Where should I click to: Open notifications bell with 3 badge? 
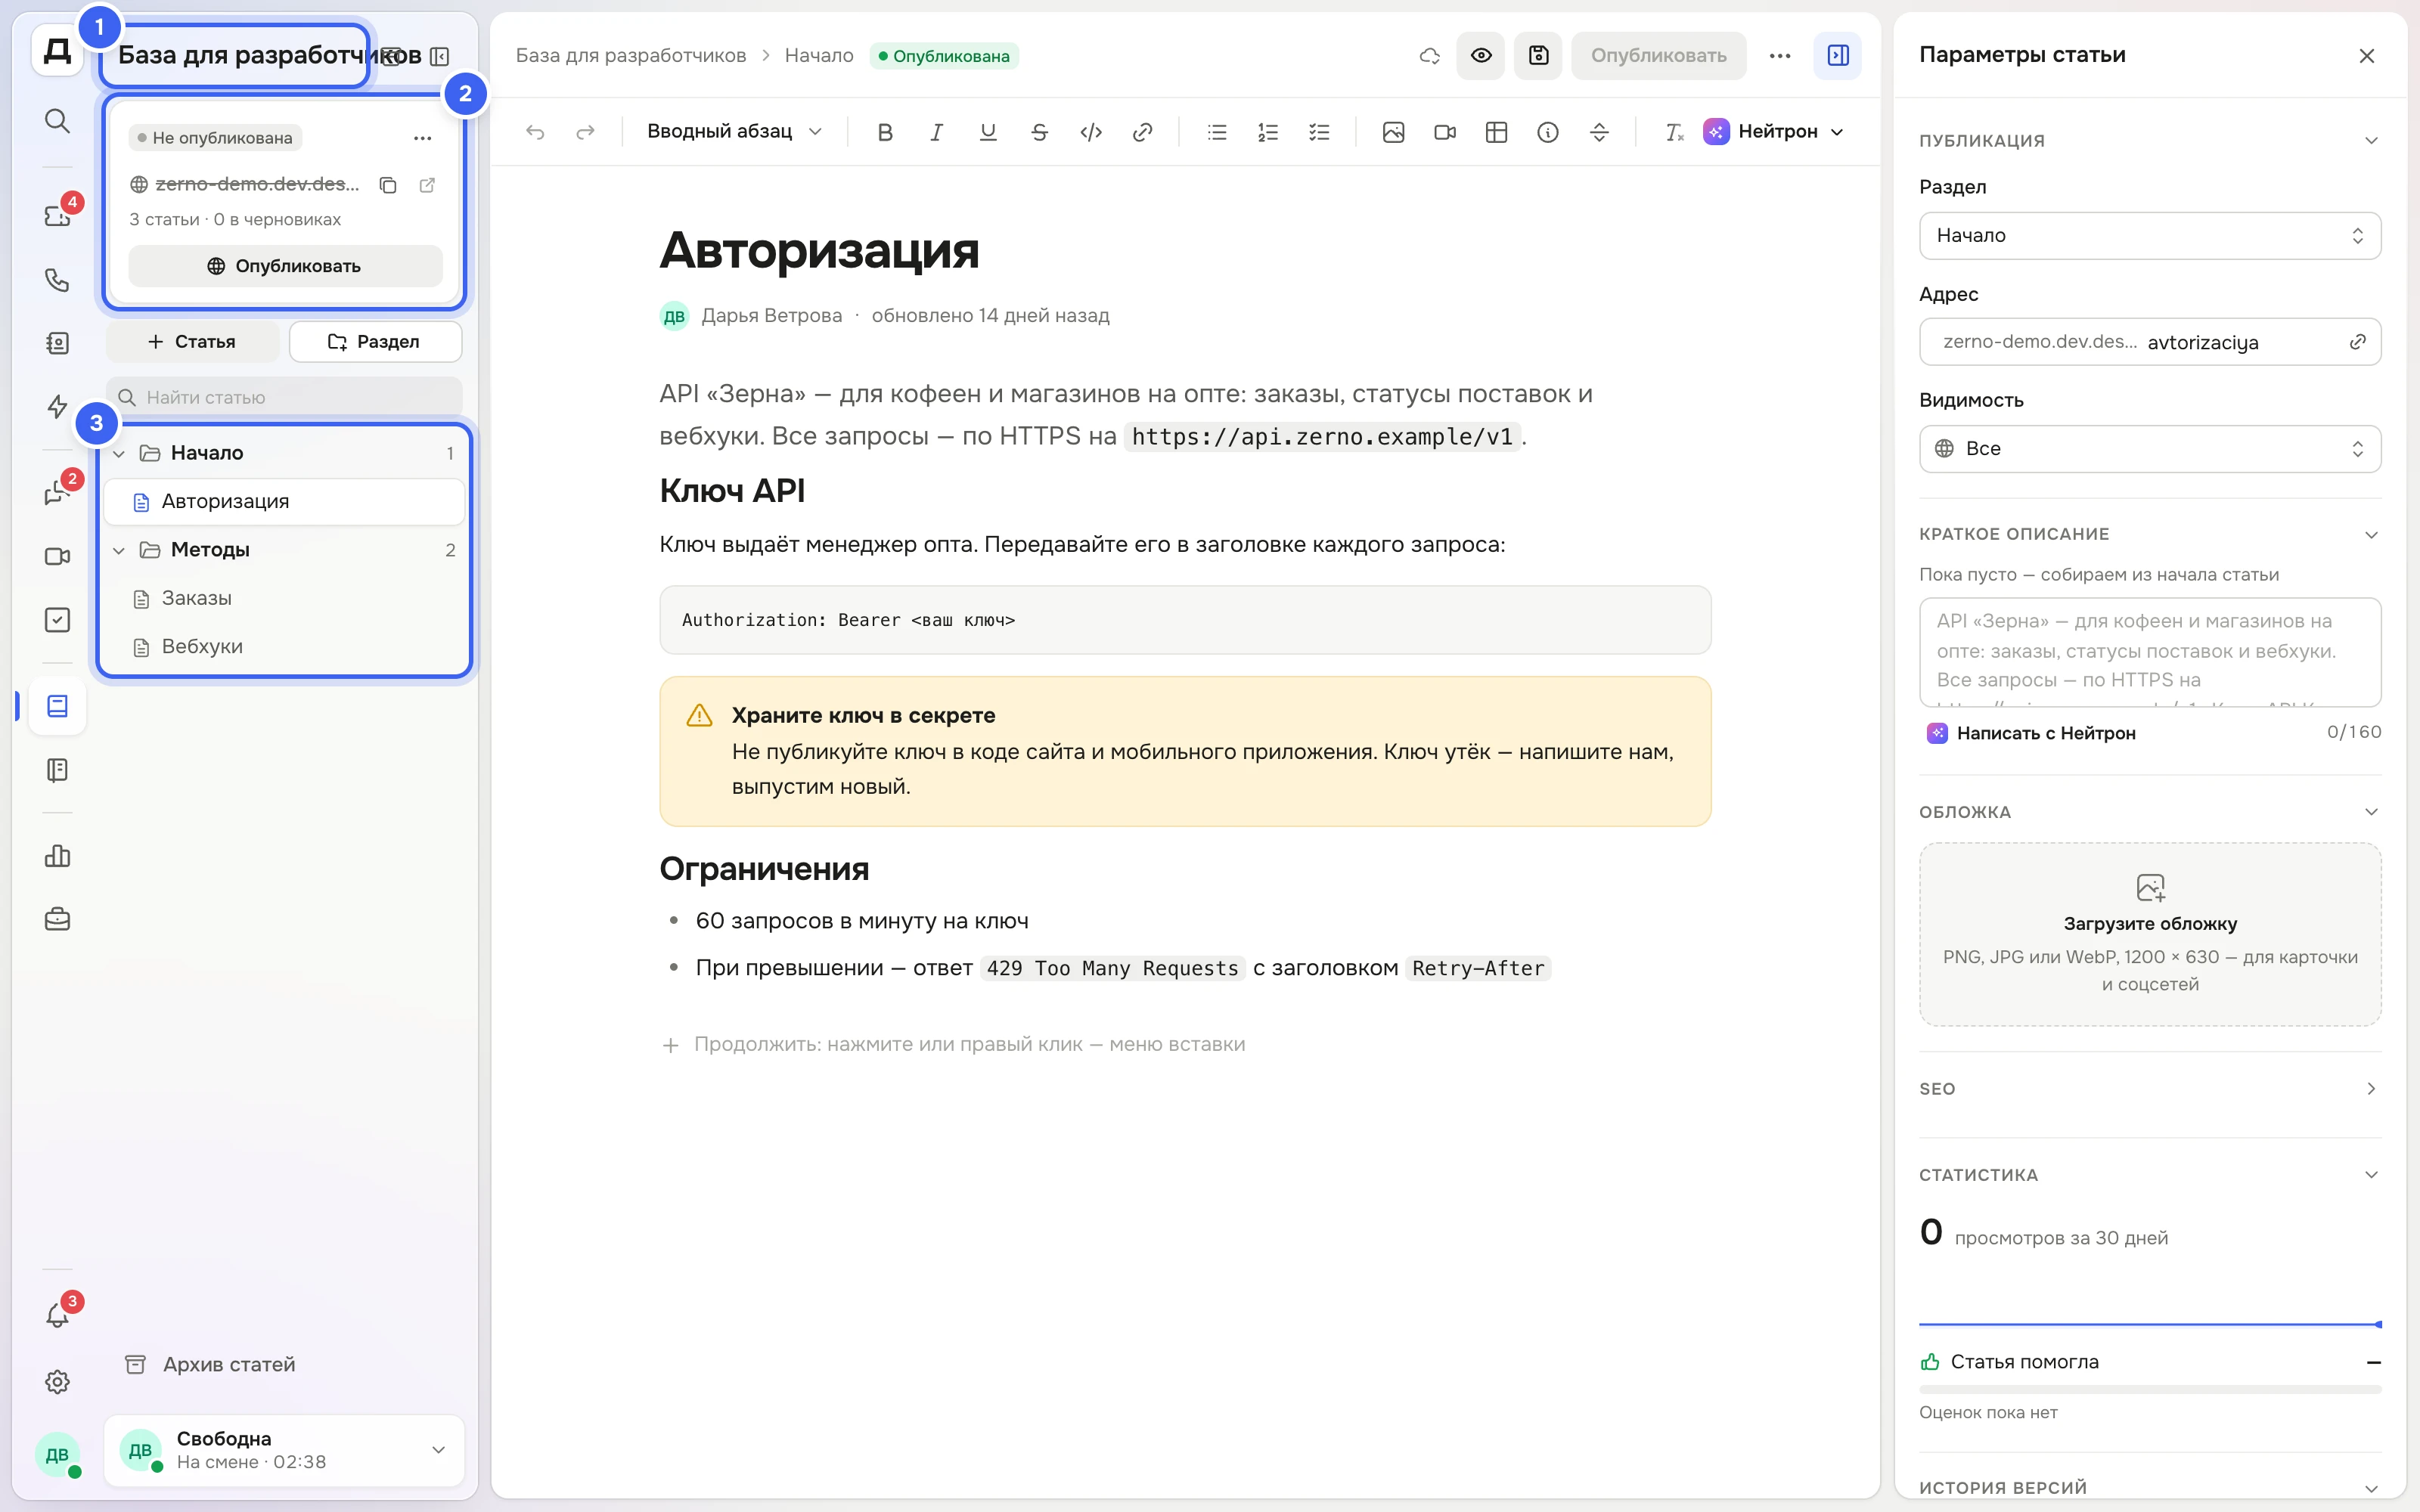tap(57, 1314)
